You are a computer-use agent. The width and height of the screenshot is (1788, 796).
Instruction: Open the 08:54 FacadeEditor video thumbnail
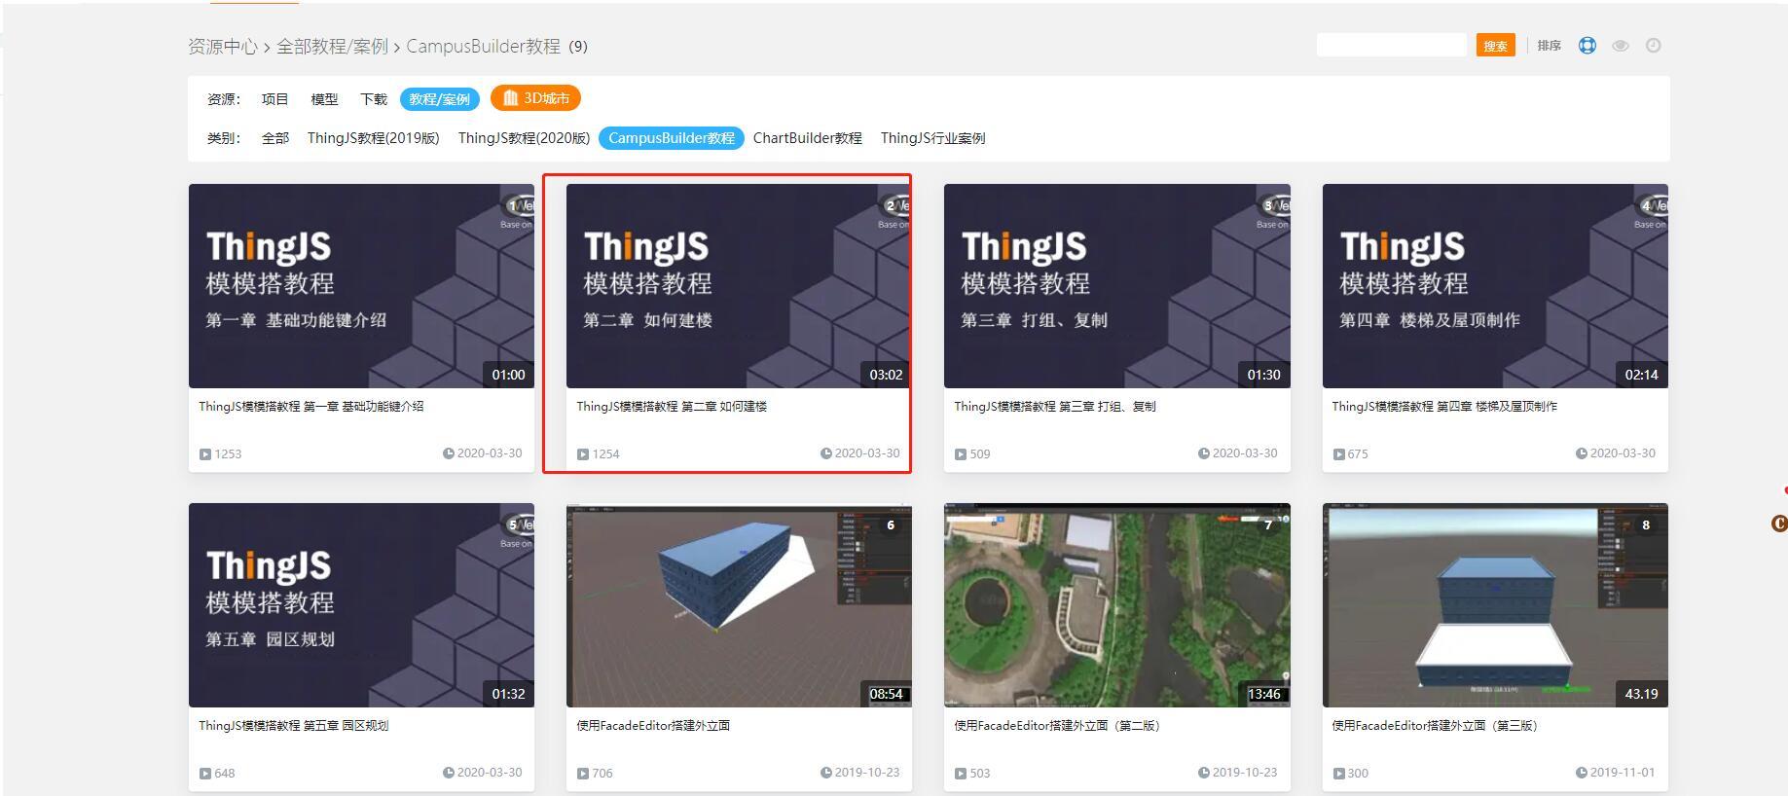tap(739, 605)
